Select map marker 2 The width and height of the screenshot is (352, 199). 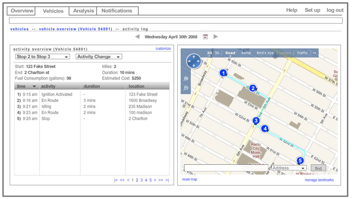click(x=253, y=88)
